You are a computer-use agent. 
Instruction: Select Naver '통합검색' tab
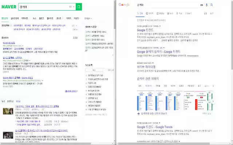click(x=5, y=18)
